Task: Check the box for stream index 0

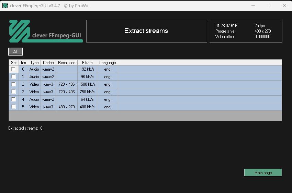Action: click(13, 69)
